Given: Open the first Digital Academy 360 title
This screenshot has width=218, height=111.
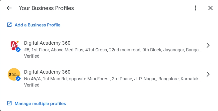Looking at the screenshot, I should point(47,43).
